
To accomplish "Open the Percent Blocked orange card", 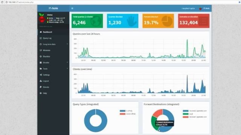I will tap(158, 21).
